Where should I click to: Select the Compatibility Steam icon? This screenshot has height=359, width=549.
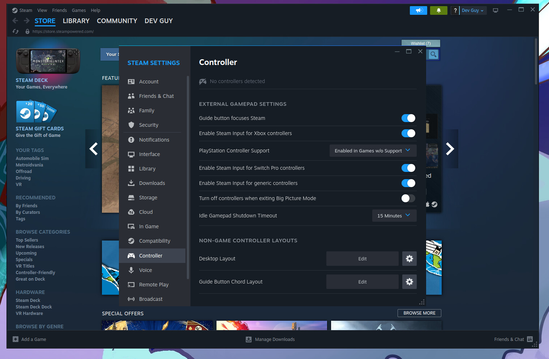pos(131,241)
